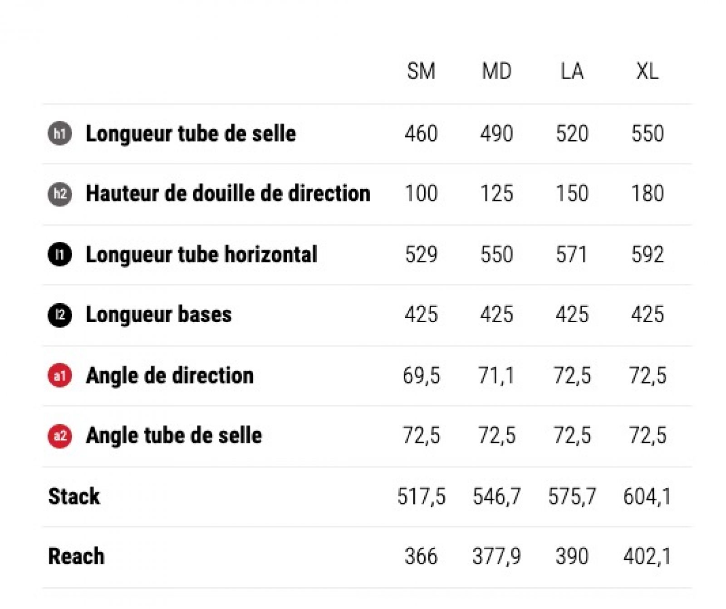Click the Longueur tube horizontal label

[x=201, y=255]
